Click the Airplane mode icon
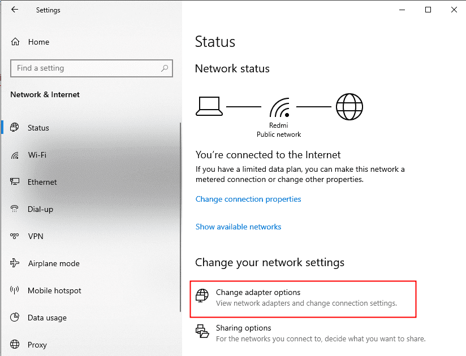The width and height of the screenshot is (466, 356). tap(15, 263)
